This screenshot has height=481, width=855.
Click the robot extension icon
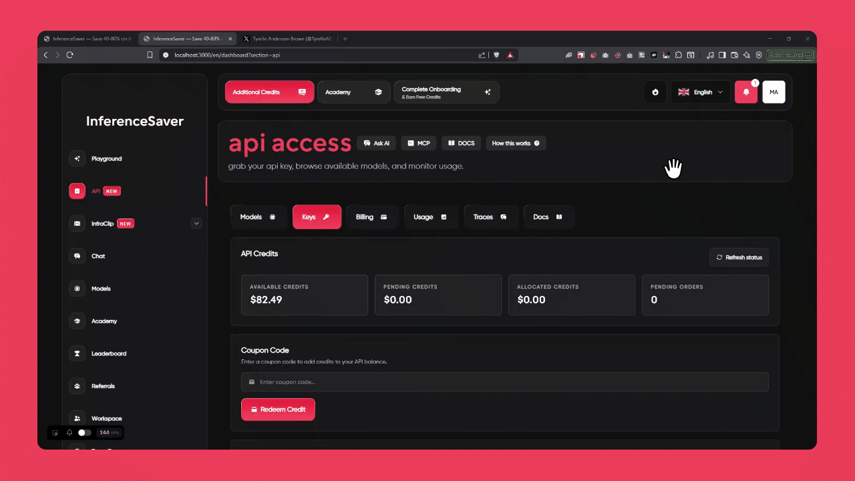point(629,55)
